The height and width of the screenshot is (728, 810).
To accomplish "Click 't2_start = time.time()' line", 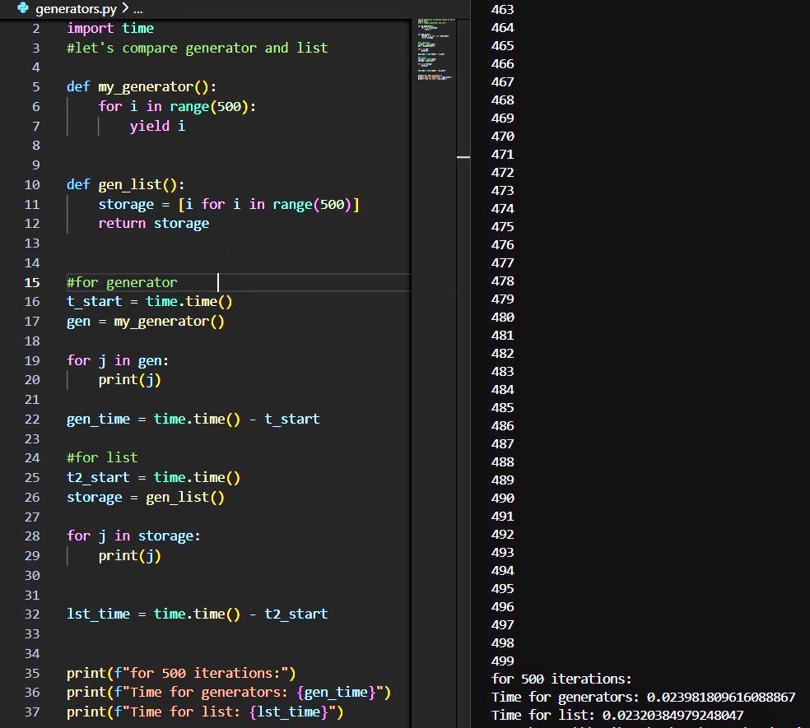I will 153,478.
